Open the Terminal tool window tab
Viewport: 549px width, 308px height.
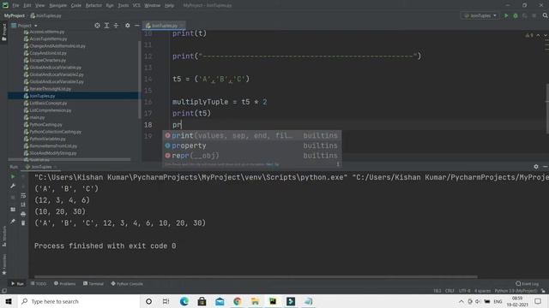coord(94,284)
